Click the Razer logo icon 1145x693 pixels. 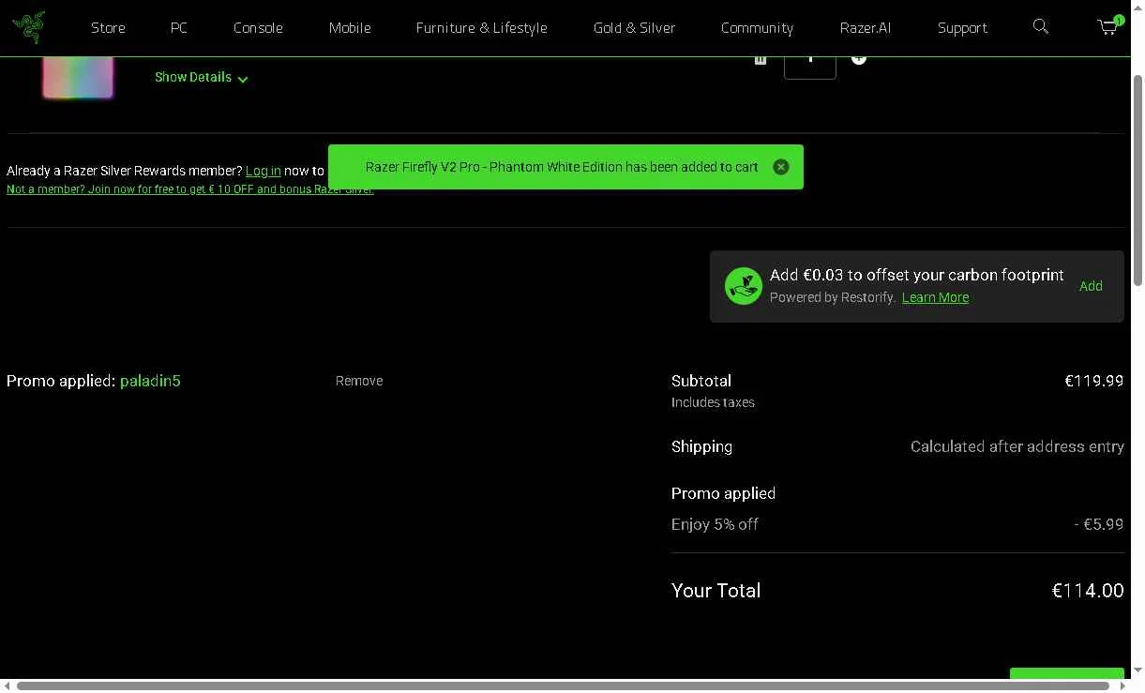(x=28, y=27)
